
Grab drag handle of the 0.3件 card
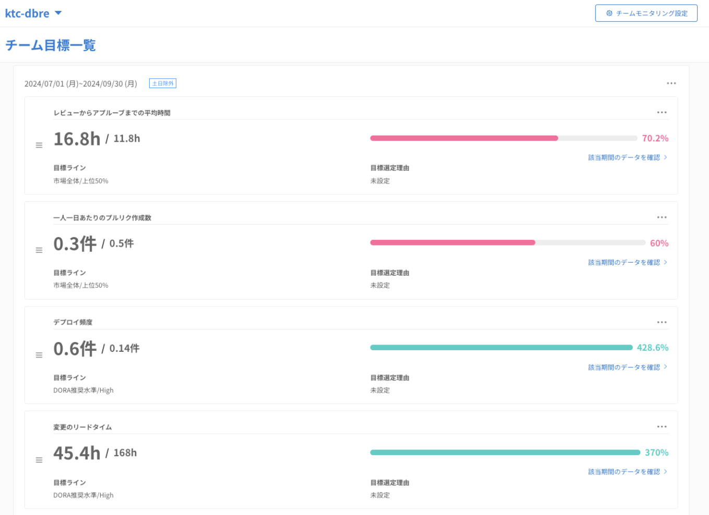point(39,250)
